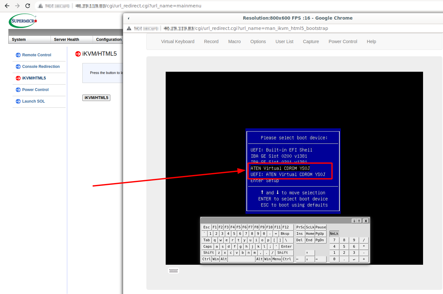Open the Macro dropdown menu
443x294 pixels.
tap(234, 41)
